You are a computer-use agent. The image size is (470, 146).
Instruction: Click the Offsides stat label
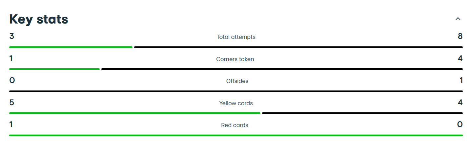coord(237,81)
